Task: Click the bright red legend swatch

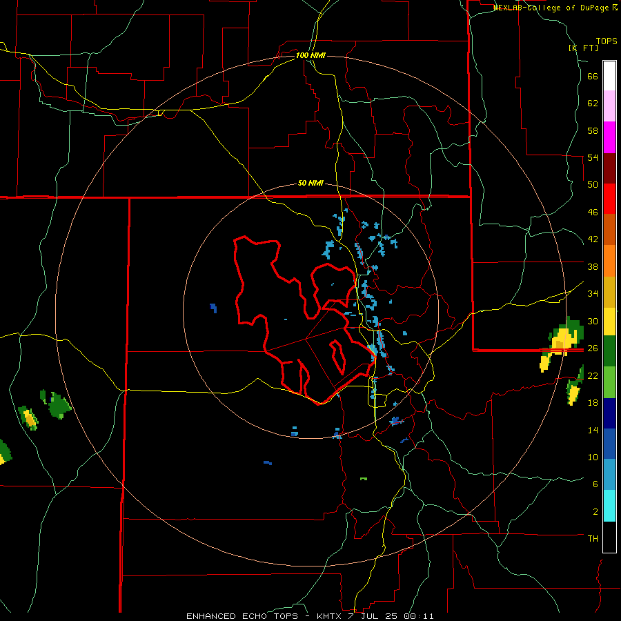Action: (x=609, y=199)
